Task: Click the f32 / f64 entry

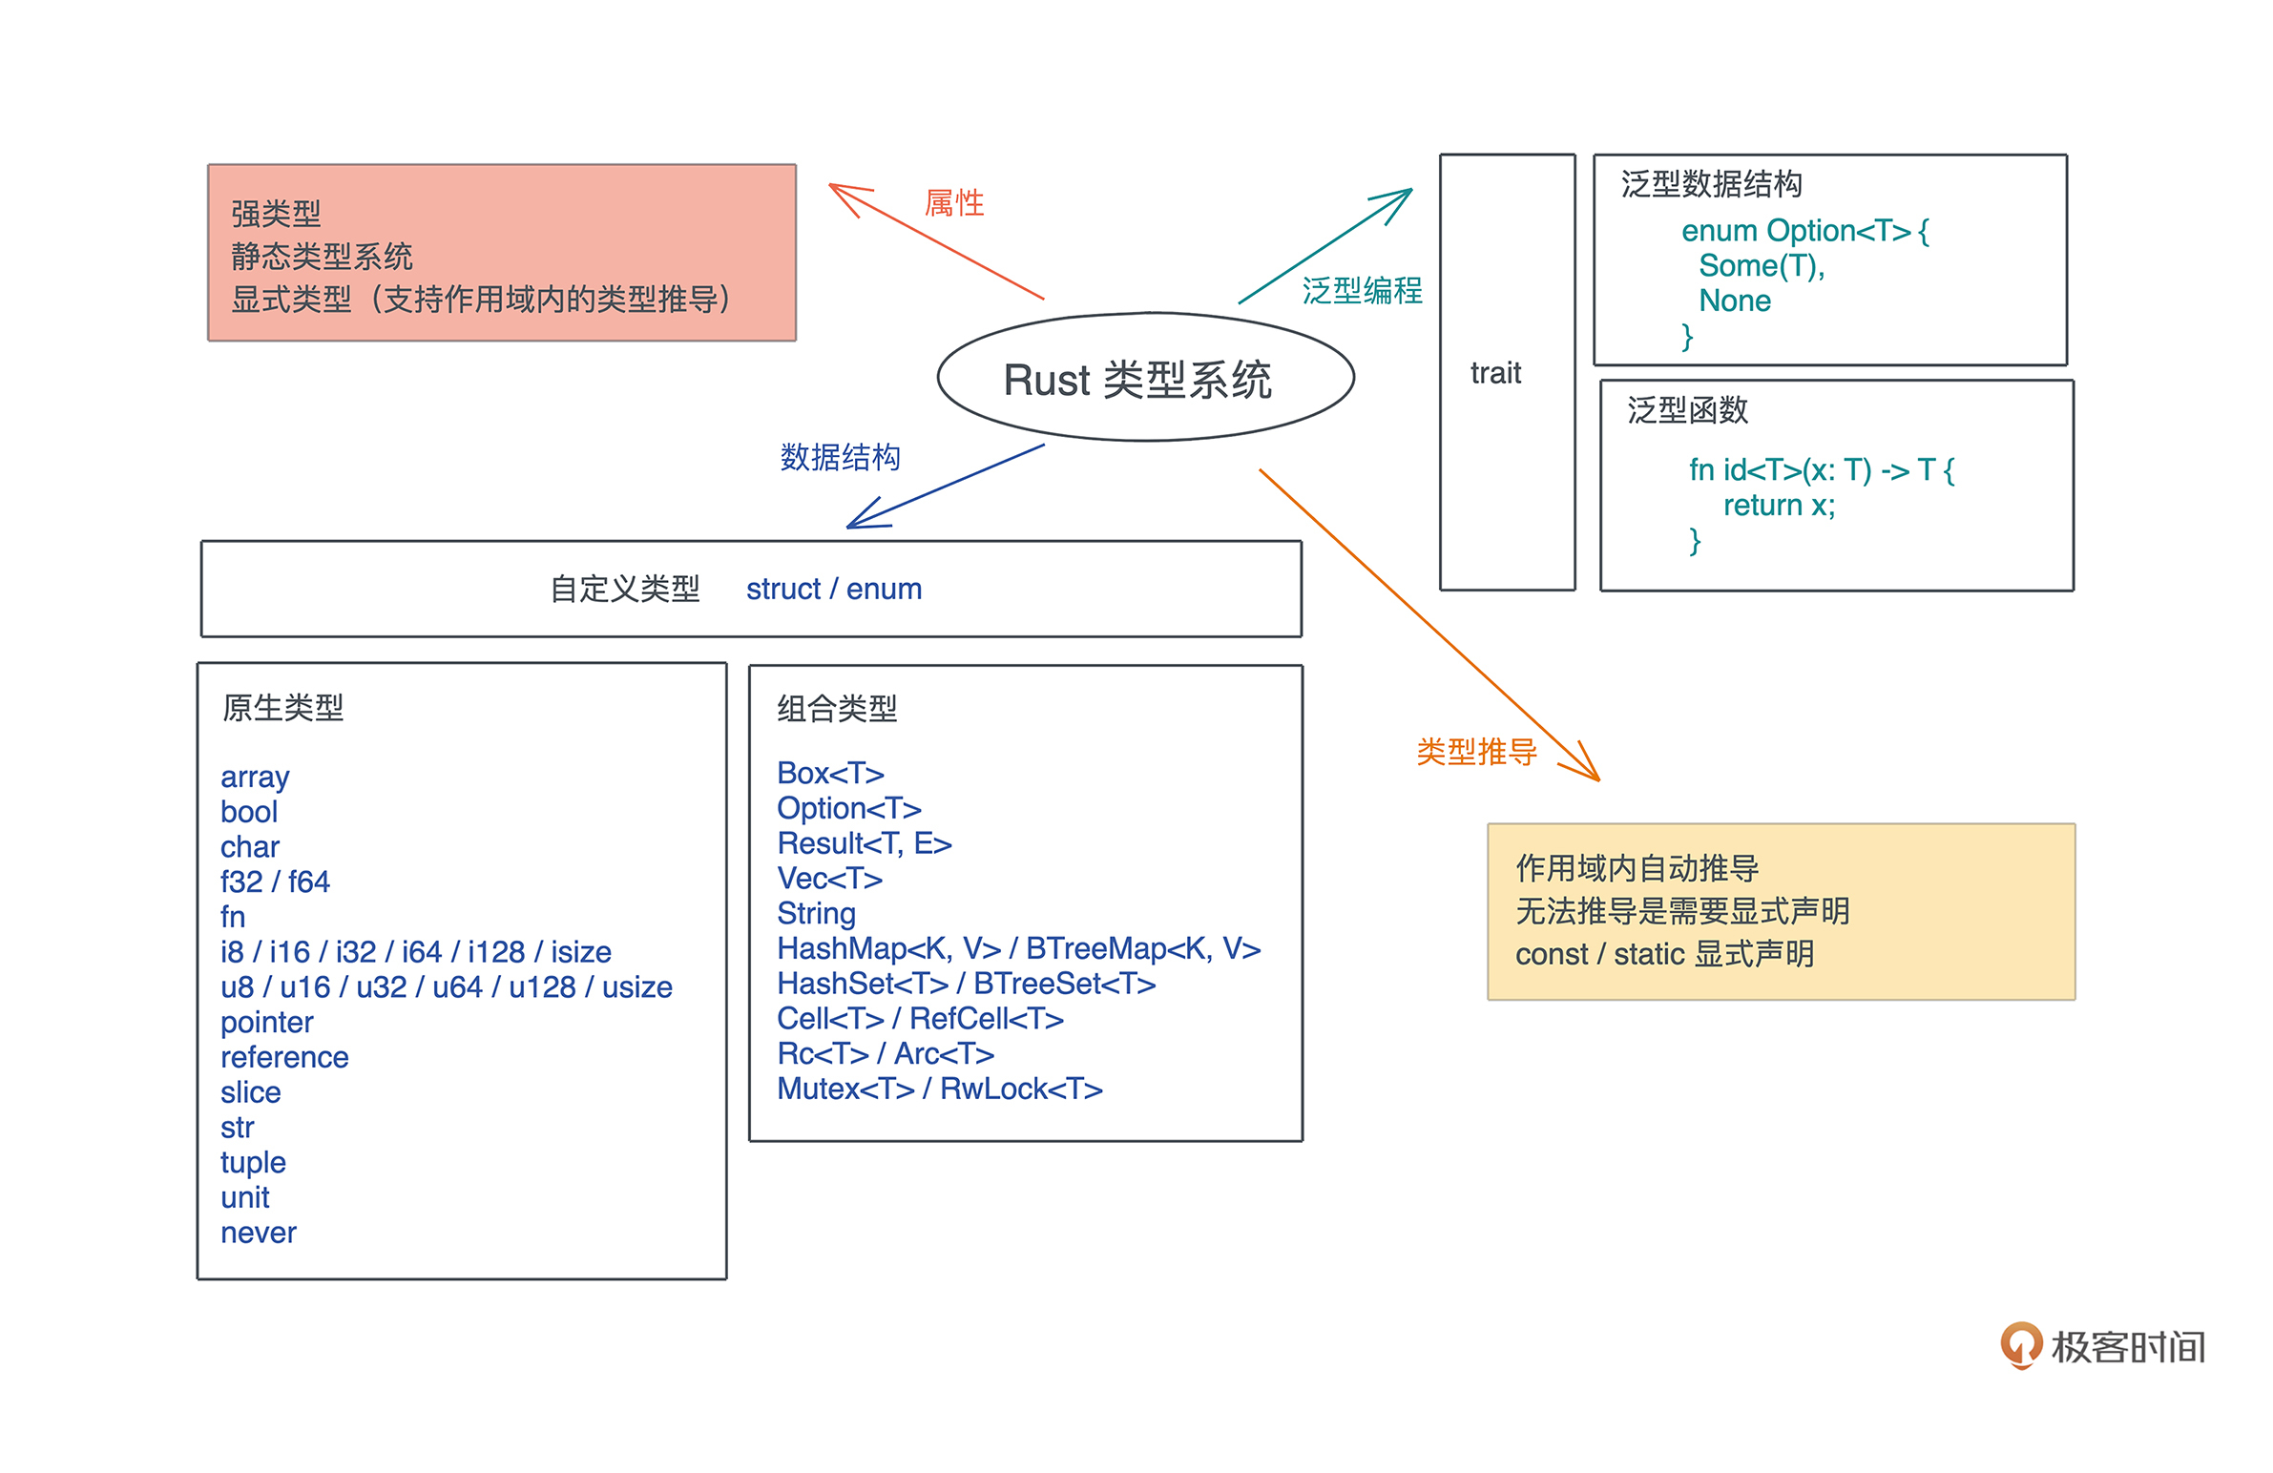Action: [x=275, y=882]
